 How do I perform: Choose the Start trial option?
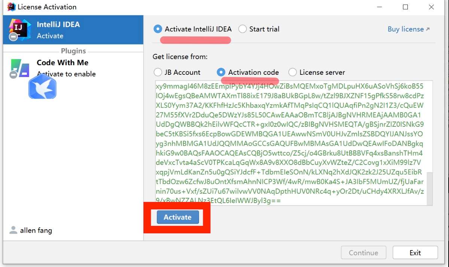(242, 29)
